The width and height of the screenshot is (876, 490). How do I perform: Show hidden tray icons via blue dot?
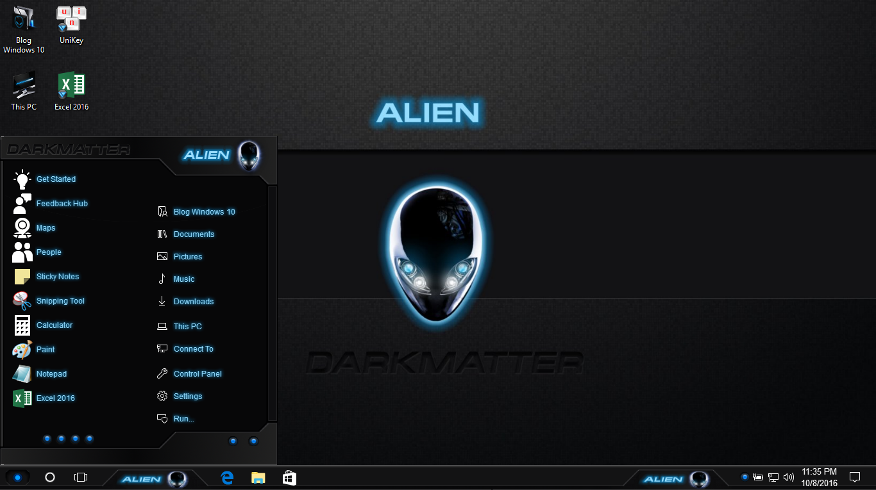(745, 477)
